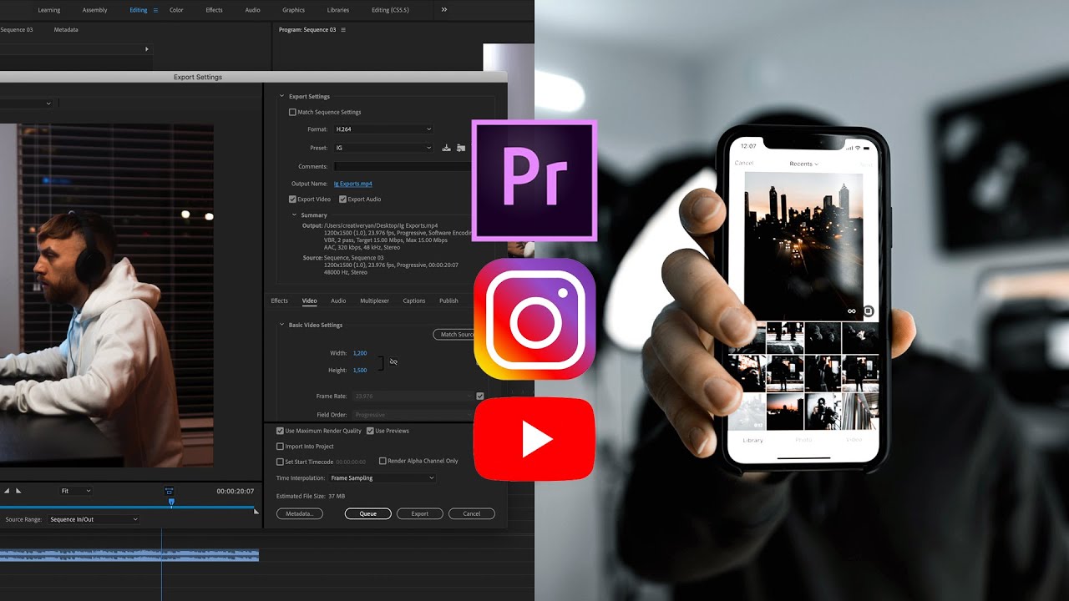This screenshot has height=601, width=1069.
Task: Click the out-point handle ending the preview bar
Action: (x=256, y=511)
